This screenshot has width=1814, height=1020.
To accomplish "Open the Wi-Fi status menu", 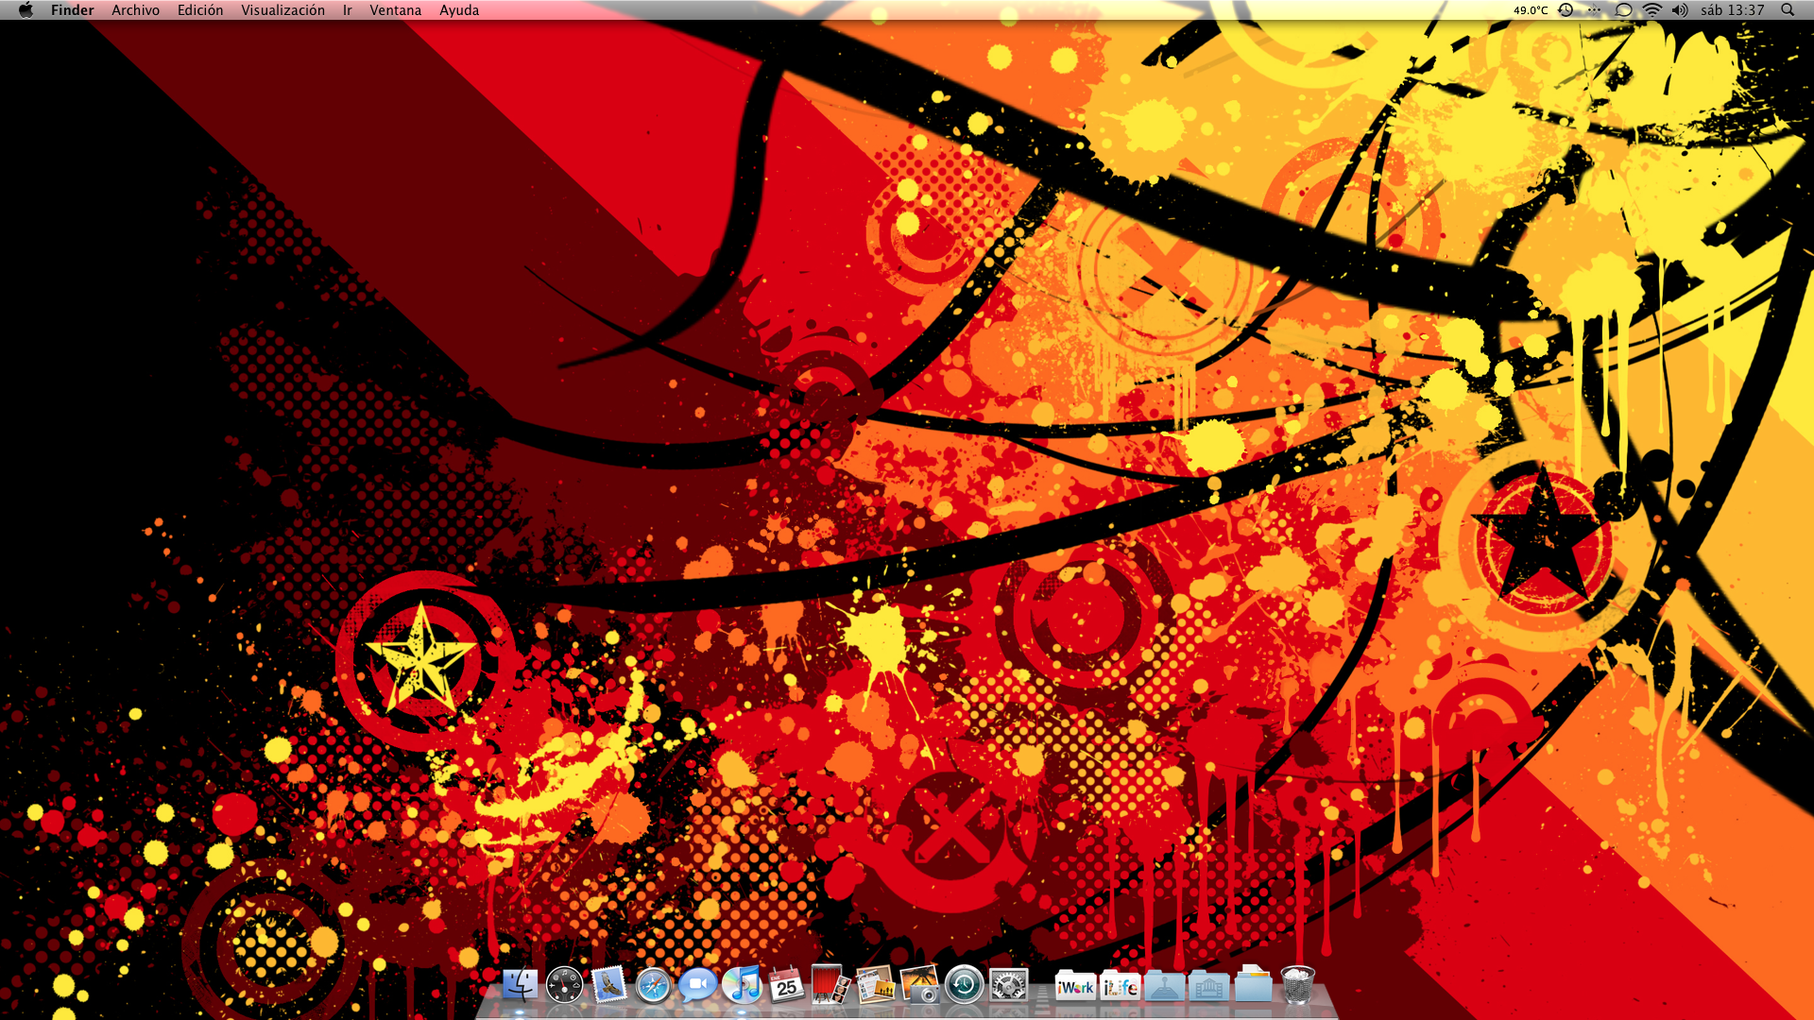I will (x=1651, y=10).
